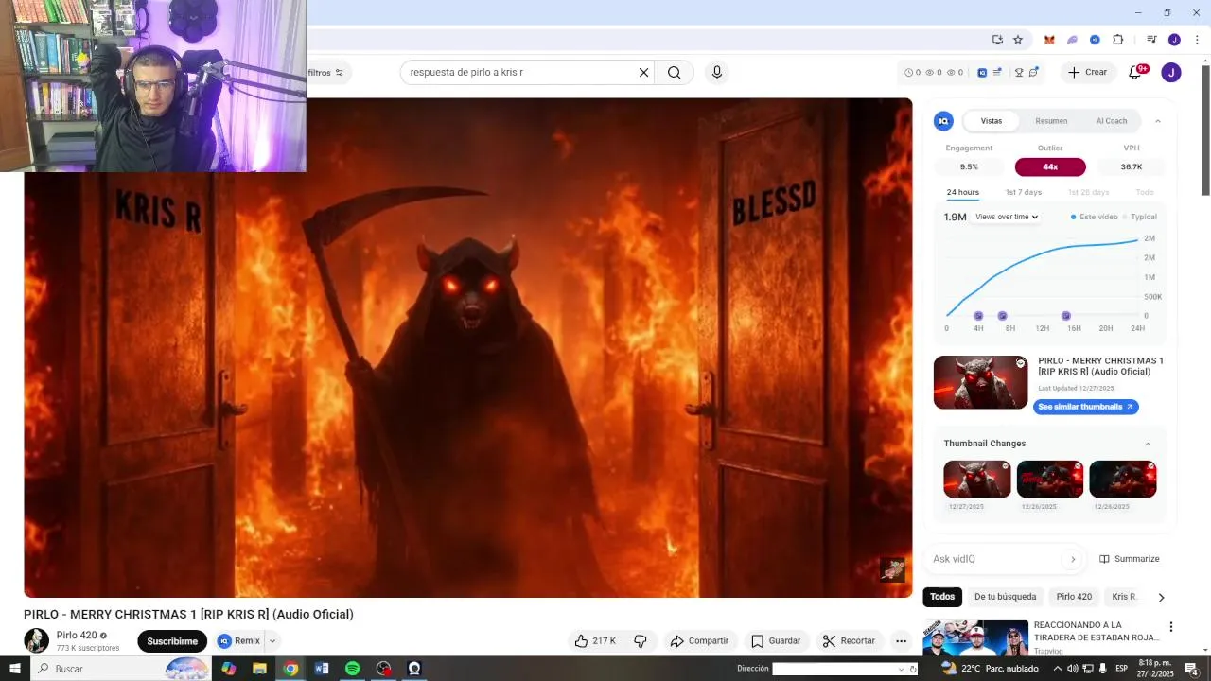Open the YouTube account avatar menu
Image resolution: width=1211 pixels, height=681 pixels.
[1171, 72]
